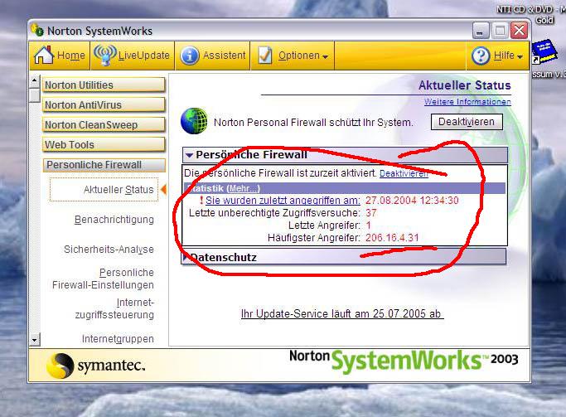Minimize the Norton SystemWorks window
Viewport: 566px width, 417px height.
(481, 31)
